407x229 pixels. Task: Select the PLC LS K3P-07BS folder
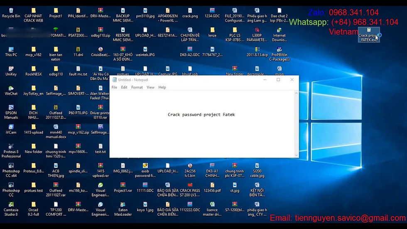click(235, 34)
